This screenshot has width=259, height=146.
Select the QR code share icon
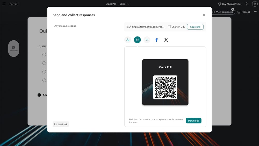(x=137, y=40)
